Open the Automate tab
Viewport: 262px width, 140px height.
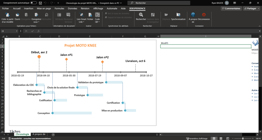(x=112, y=9)
